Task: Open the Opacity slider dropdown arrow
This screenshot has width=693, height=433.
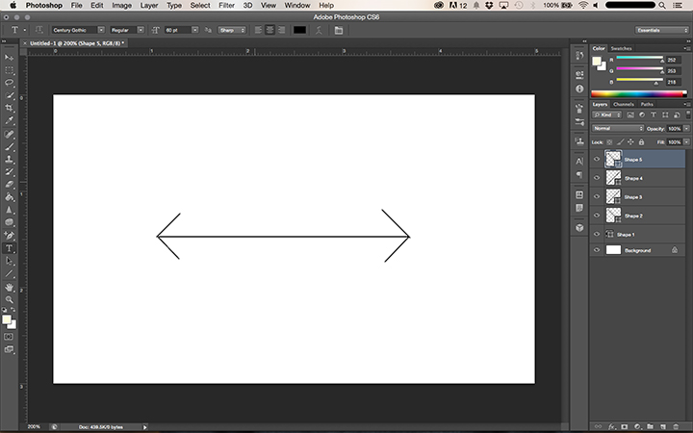Action: (687, 129)
